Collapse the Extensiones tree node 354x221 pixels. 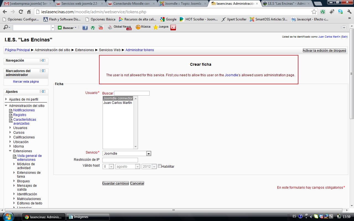[x=10, y=151]
